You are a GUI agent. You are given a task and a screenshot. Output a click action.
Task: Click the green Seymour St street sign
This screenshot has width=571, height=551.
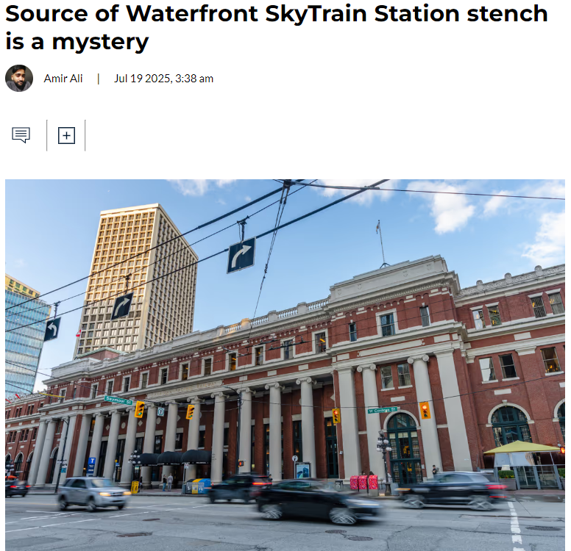pyautogui.click(x=118, y=400)
